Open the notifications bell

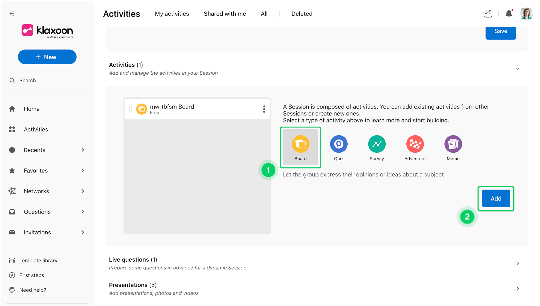click(x=509, y=13)
